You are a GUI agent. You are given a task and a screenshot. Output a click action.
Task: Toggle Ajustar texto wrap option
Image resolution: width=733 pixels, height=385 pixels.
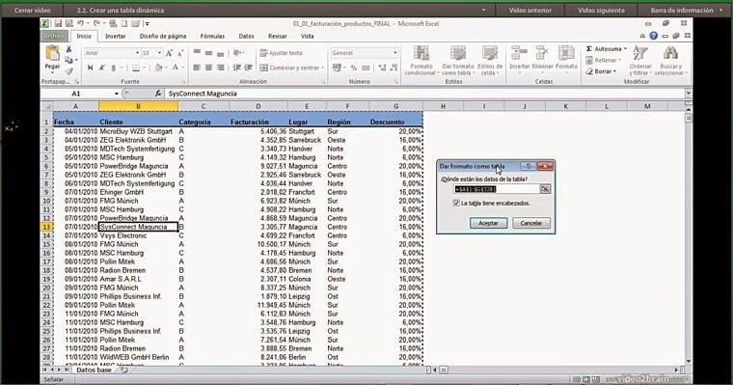281,53
